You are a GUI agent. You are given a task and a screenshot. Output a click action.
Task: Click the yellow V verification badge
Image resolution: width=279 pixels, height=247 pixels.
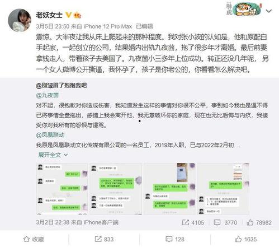[68, 15]
